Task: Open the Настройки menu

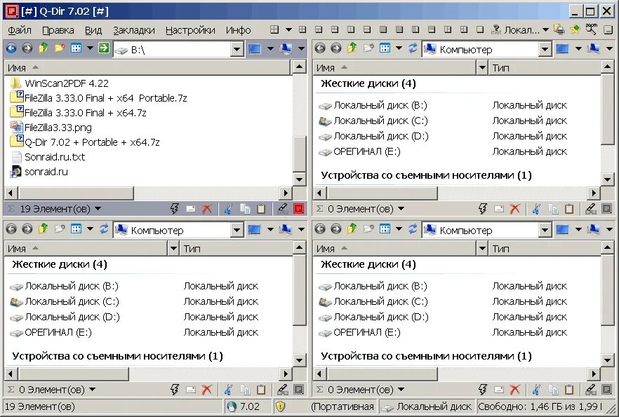Action: tap(190, 30)
